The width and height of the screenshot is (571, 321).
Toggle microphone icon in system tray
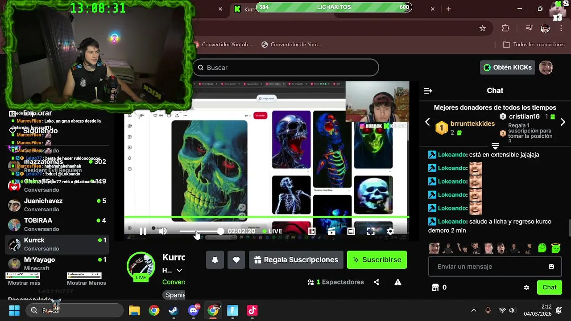click(x=488, y=310)
